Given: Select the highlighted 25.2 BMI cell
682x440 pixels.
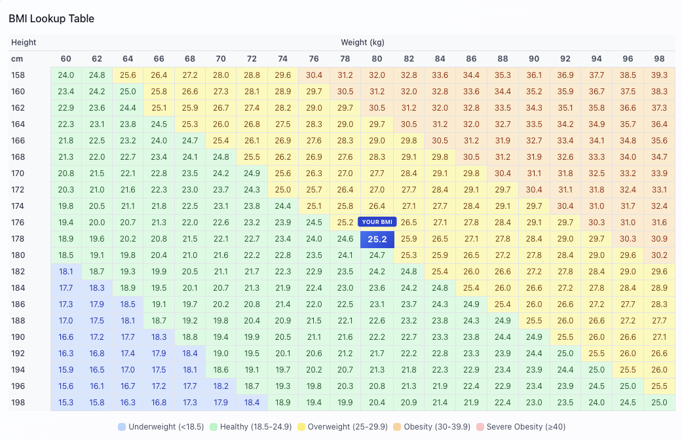Looking at the screenshot, I should pyautogui.click(x=376, y=239).
